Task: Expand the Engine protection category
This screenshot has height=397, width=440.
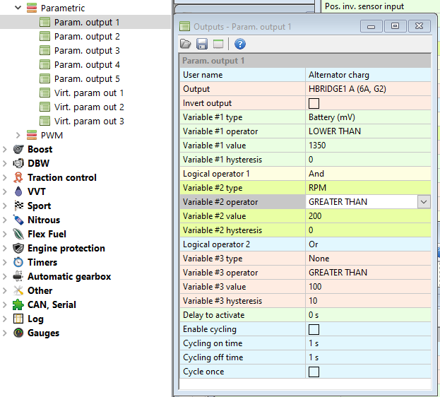Action: pyautogui.click(x=4, y=248)
